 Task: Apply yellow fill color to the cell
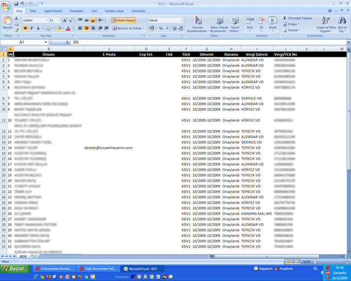pos(59,28)
